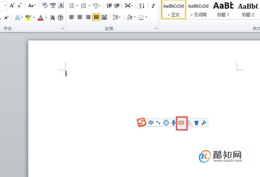Viewport: 260px width, 177px height.
Task: Apply red font color
Action: (40, 18)
